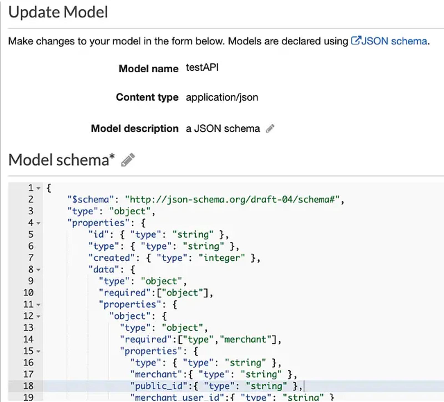Edit the Model description with pencil icon
The height and width of the screenshot is (402, 444).
tap(270, 129)
